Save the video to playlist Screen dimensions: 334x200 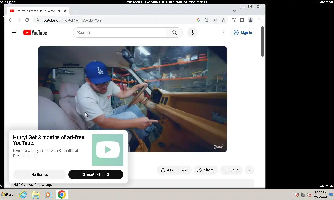(231, 170)
